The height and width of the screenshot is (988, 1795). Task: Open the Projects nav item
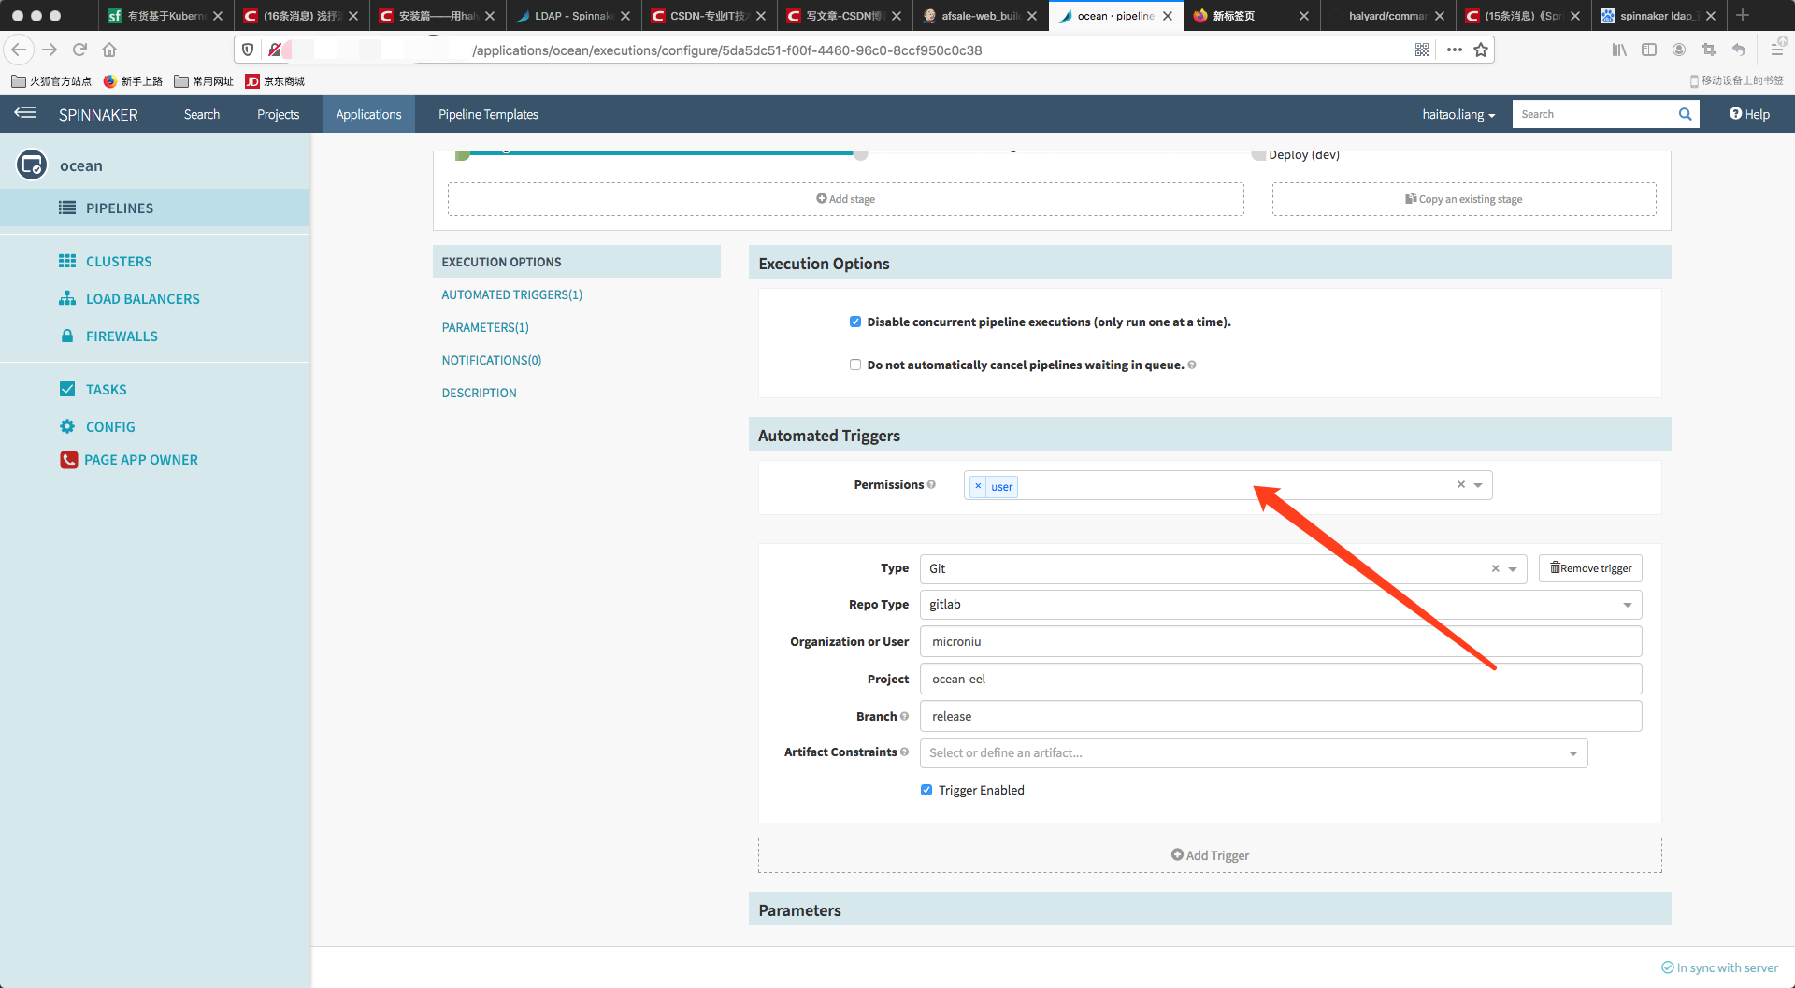(x=278, y=114)
